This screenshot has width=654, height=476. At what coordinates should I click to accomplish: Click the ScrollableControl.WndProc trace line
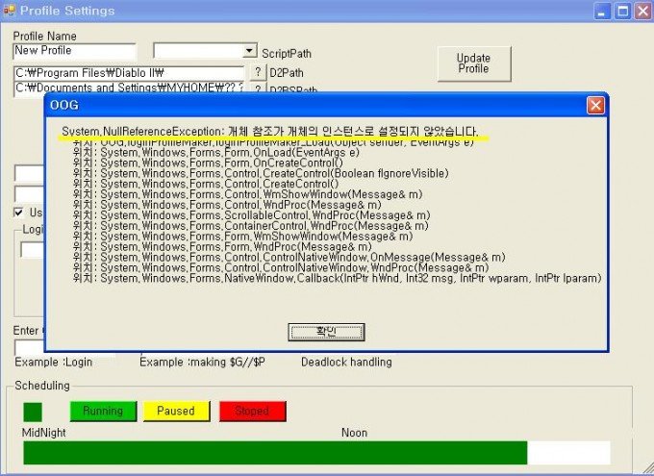pyautogui.click(x=252, y=215)
